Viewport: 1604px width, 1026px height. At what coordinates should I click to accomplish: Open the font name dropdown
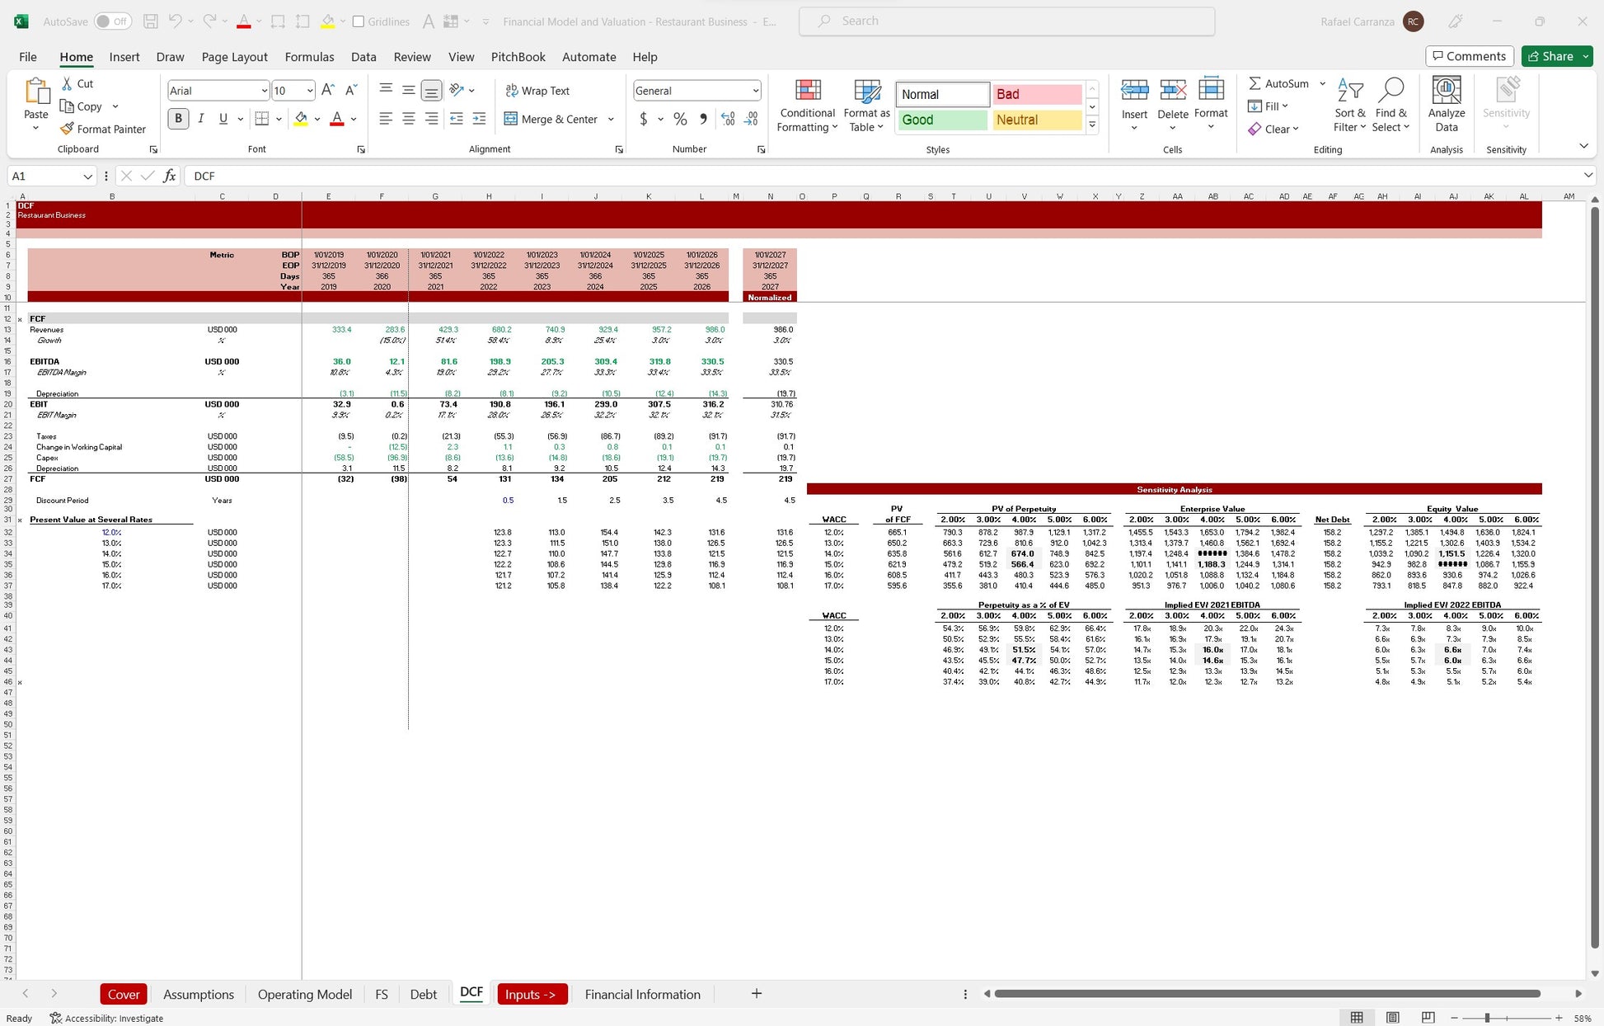tap(264, 91)
